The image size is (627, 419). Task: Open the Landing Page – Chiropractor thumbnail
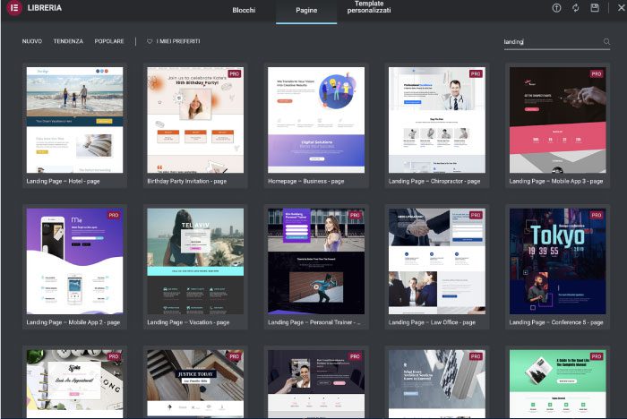[x=436, y=120]
